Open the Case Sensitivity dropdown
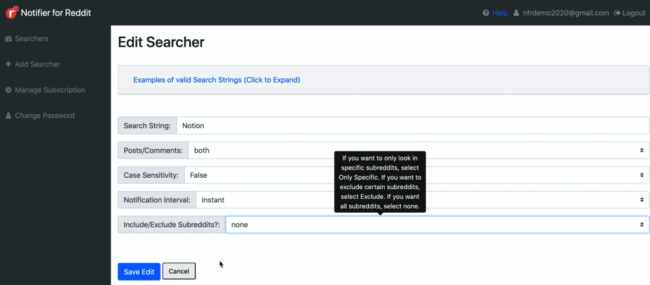 pos(416,175)
